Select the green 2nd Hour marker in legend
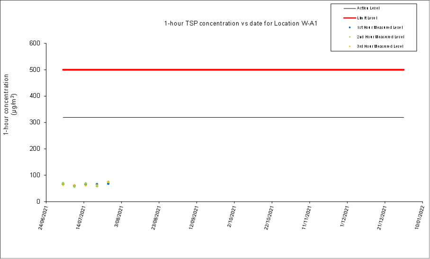430x259 pixels. click(x=349, y=36)
